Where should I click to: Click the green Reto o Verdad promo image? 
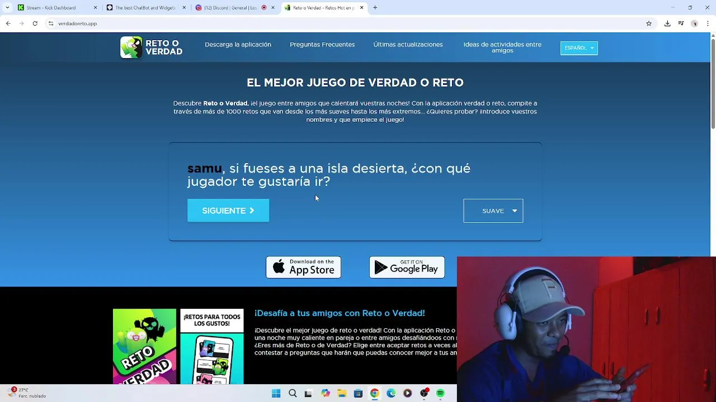144,346
